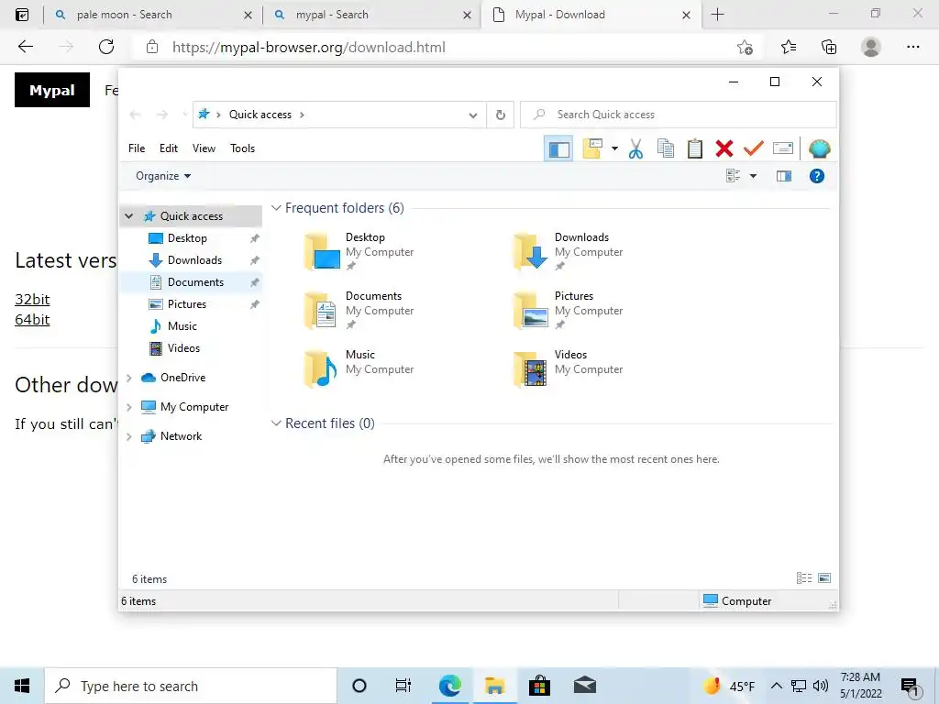Click the taskbar Task View button
Screen dimensions: 939x704
[x=403, y=686]
